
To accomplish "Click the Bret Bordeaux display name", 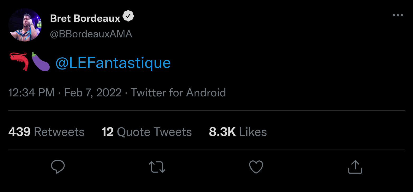I will click(x=85, y=18).
